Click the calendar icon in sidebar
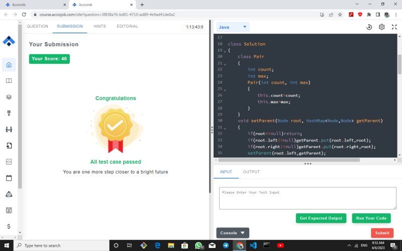Image resolution: width=402 pixels, height=251 pixels. 9,178
